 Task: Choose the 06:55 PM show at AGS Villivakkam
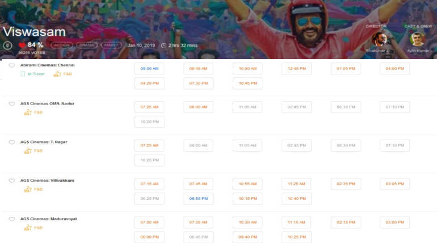(x=198, y=199)
